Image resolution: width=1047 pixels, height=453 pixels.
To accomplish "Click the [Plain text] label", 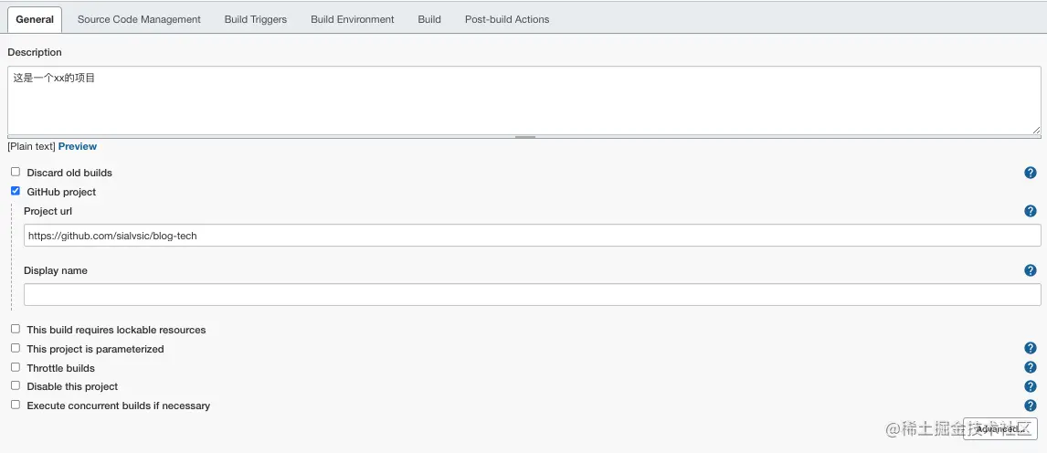I will (x=31, y=146).
